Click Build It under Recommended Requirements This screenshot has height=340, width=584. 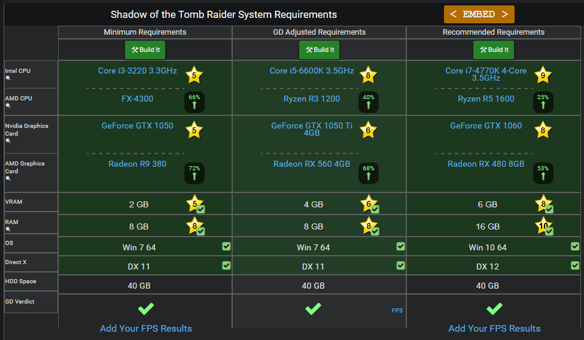[x=494, y=50]
